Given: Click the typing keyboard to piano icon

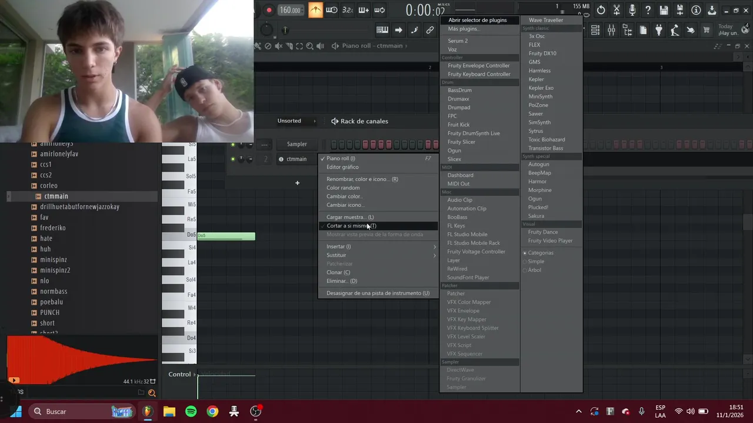Looking at the screenshot, I should (x=382, y=30).
